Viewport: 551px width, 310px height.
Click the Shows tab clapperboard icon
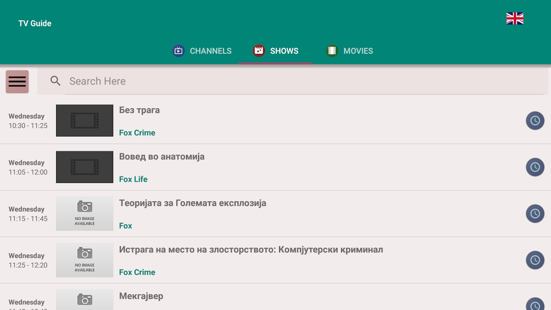[259, 51]
